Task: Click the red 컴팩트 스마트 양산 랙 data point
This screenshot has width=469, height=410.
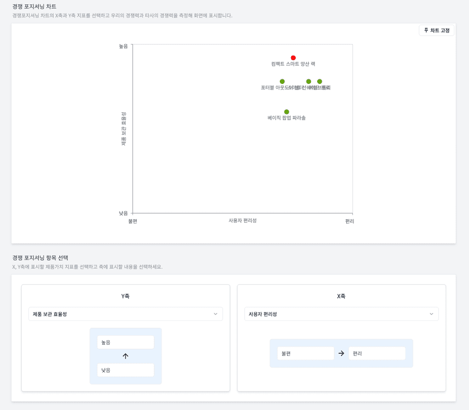Action: click(x=293, y=58)
